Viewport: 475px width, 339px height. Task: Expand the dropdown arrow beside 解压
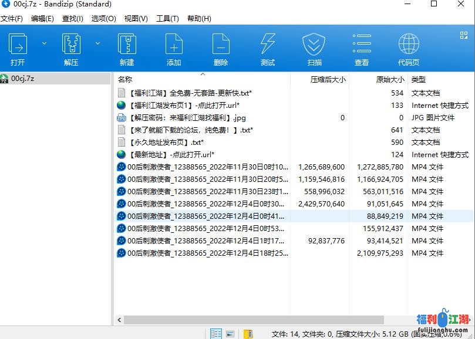(x=97, y=43)
